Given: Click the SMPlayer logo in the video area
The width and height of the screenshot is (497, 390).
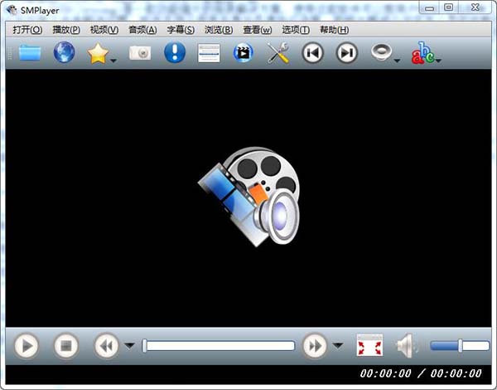Looking at the screenshot, I should (x=248, y=197).
